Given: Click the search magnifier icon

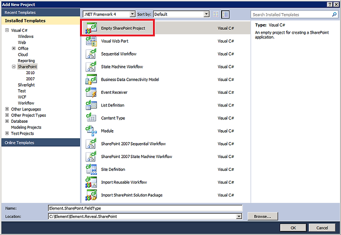Looking at the screenshot, I should click(x=334, y=14).
